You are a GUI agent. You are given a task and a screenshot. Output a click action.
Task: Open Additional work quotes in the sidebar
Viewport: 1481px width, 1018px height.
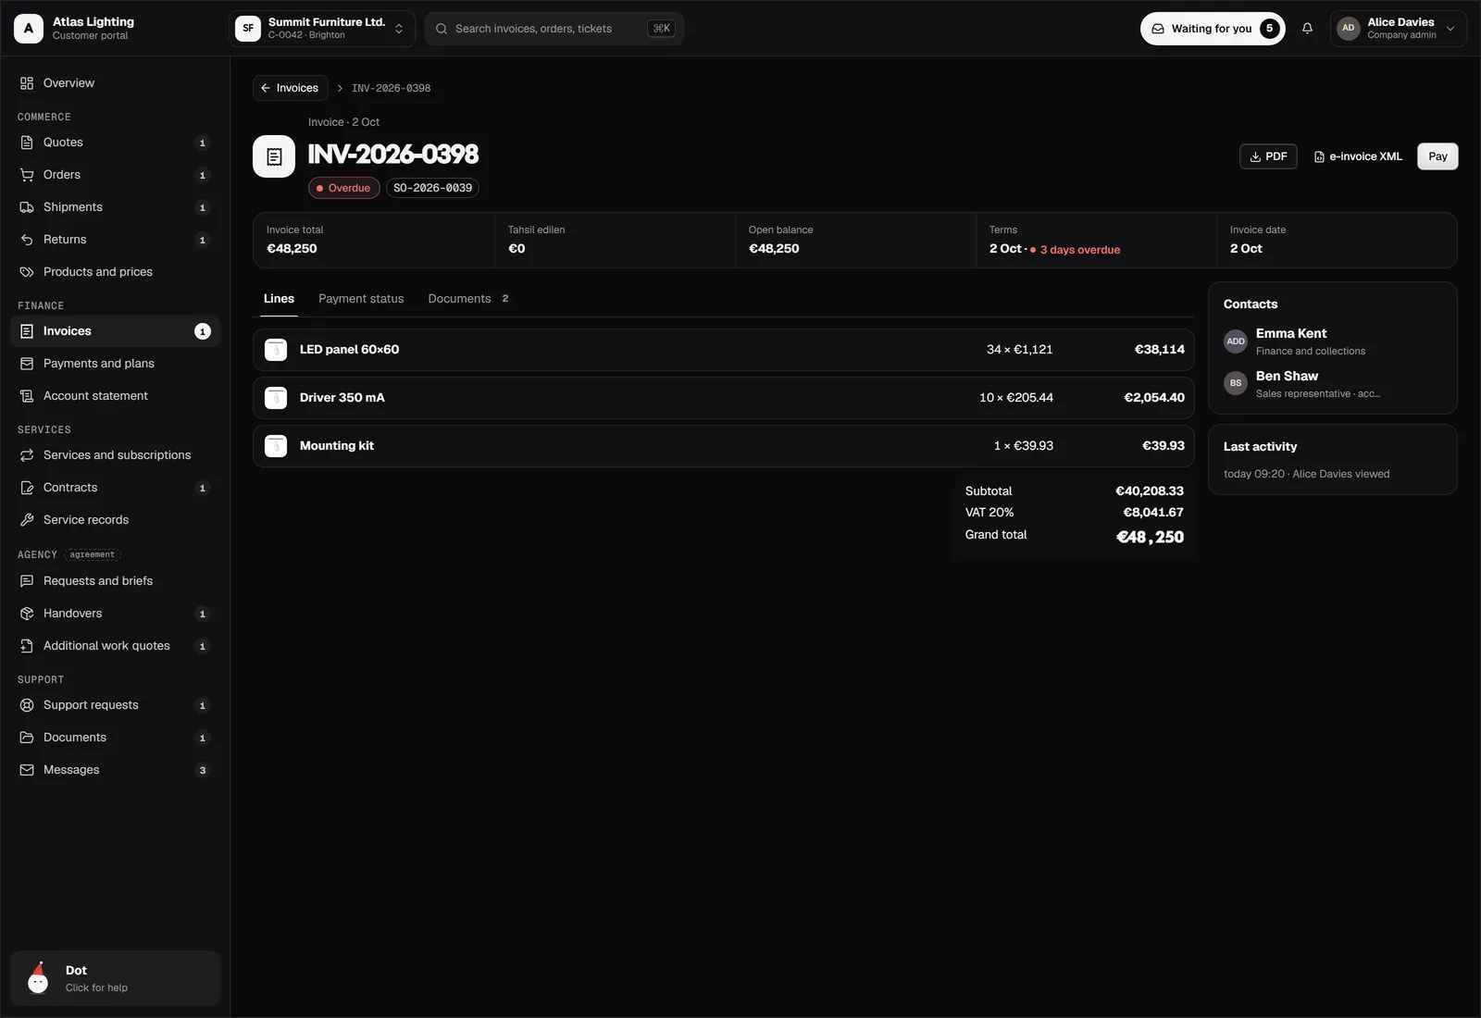coord(115,646)
